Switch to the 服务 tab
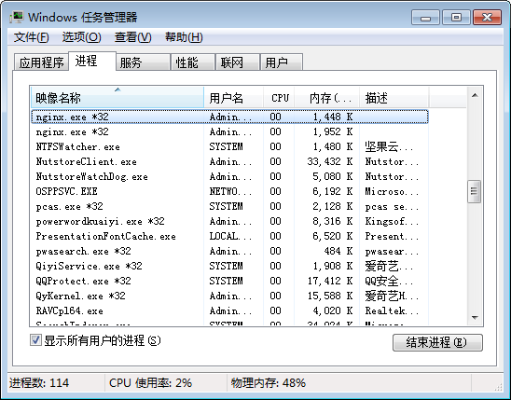This screenshot has height=400, width=511. coord(143,62)
